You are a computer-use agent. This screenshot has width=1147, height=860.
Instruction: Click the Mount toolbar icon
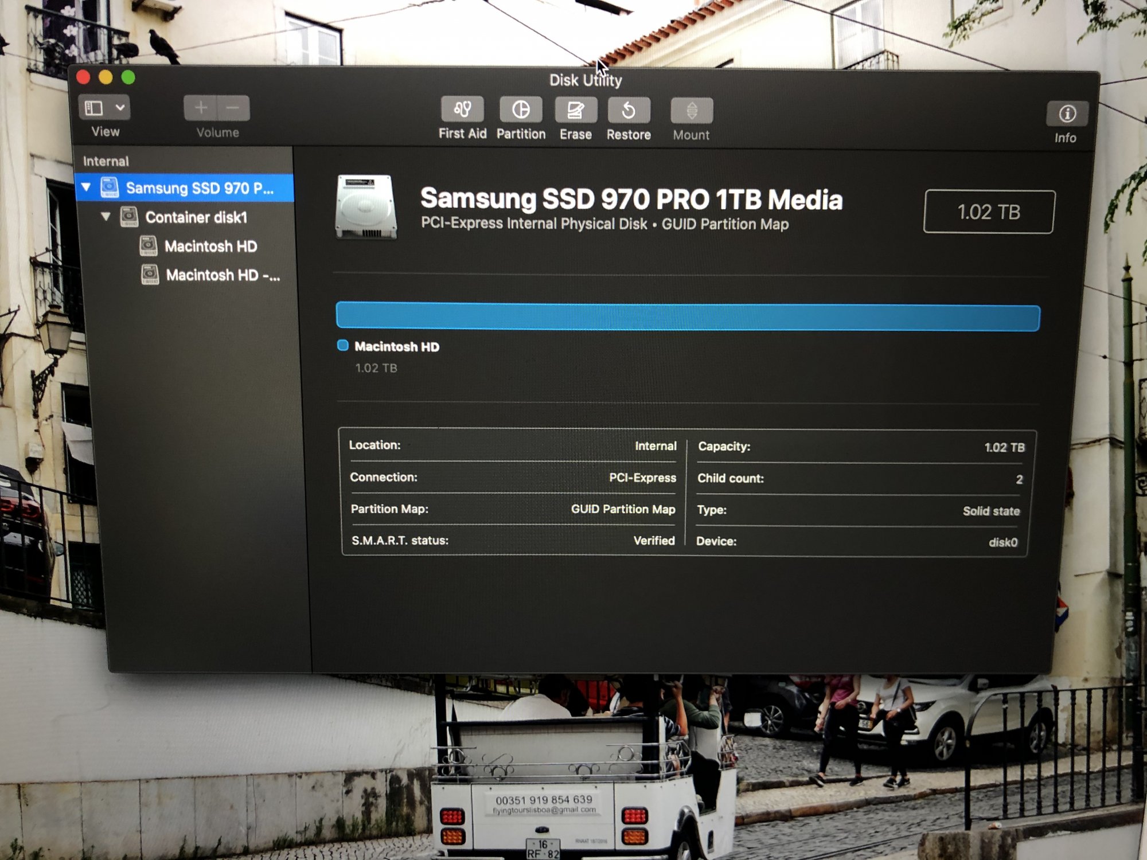click(692, 111)
